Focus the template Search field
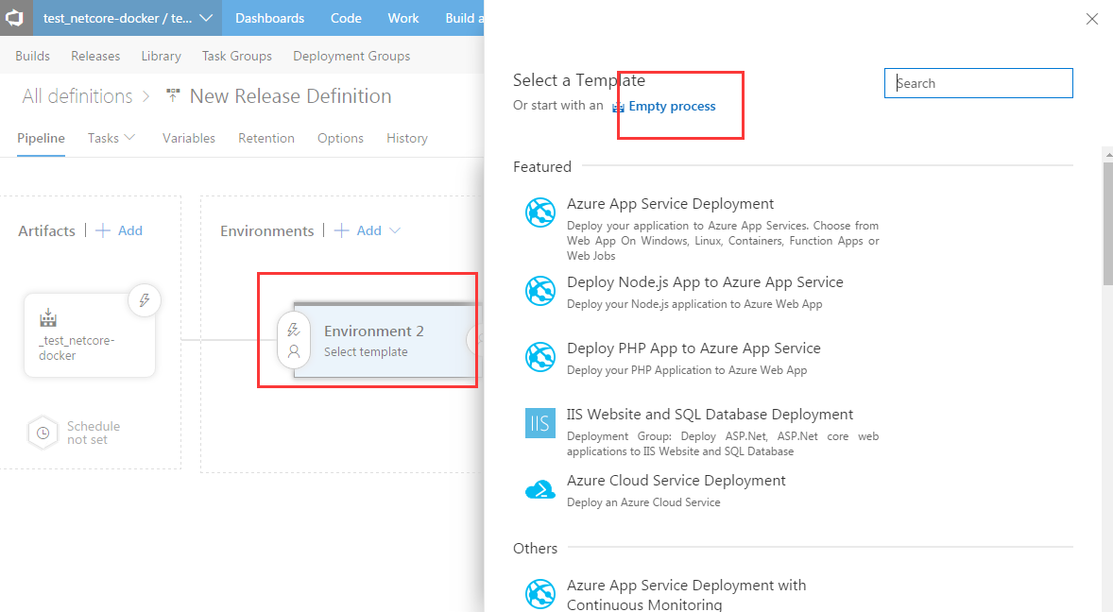This screenshot has width=1113, height=612. click(x=978, y=83)
